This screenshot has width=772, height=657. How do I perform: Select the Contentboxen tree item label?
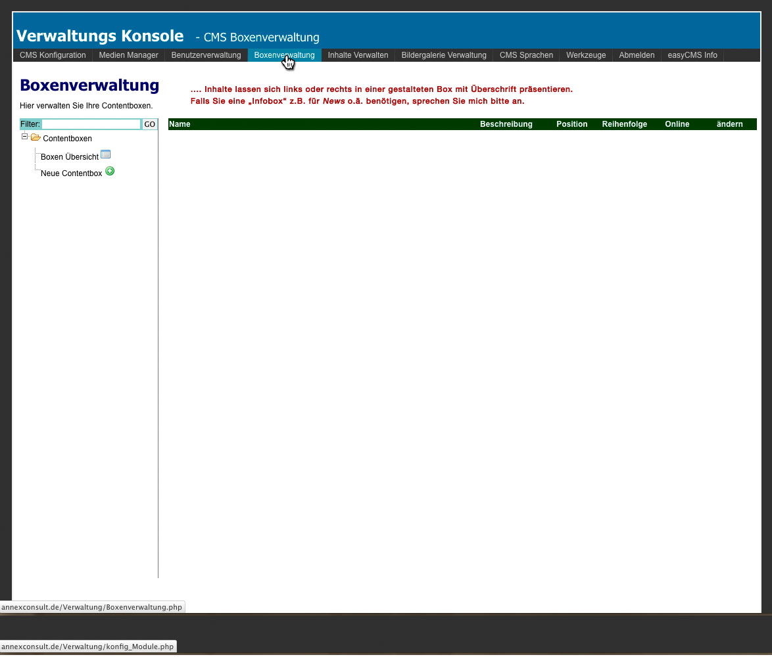67,139
